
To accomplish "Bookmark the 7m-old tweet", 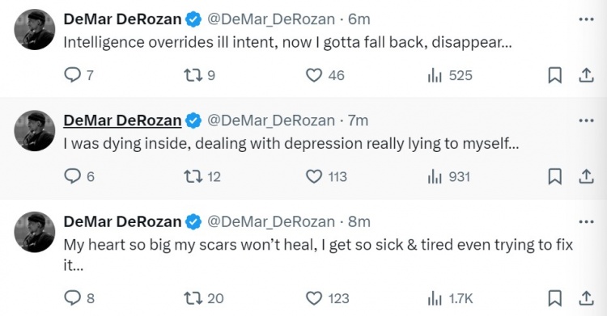I will coord(554,177).
